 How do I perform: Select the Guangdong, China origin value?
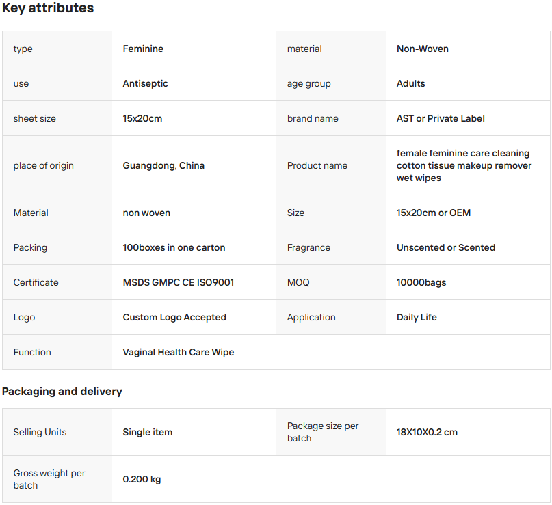(x=163, y=165)
